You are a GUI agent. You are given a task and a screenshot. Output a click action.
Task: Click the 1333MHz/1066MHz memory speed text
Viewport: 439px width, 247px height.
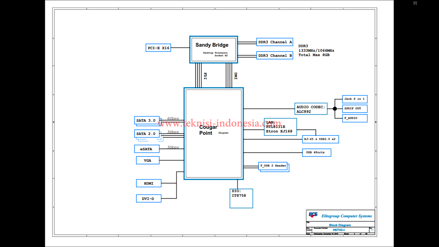(x=316, y=50)
